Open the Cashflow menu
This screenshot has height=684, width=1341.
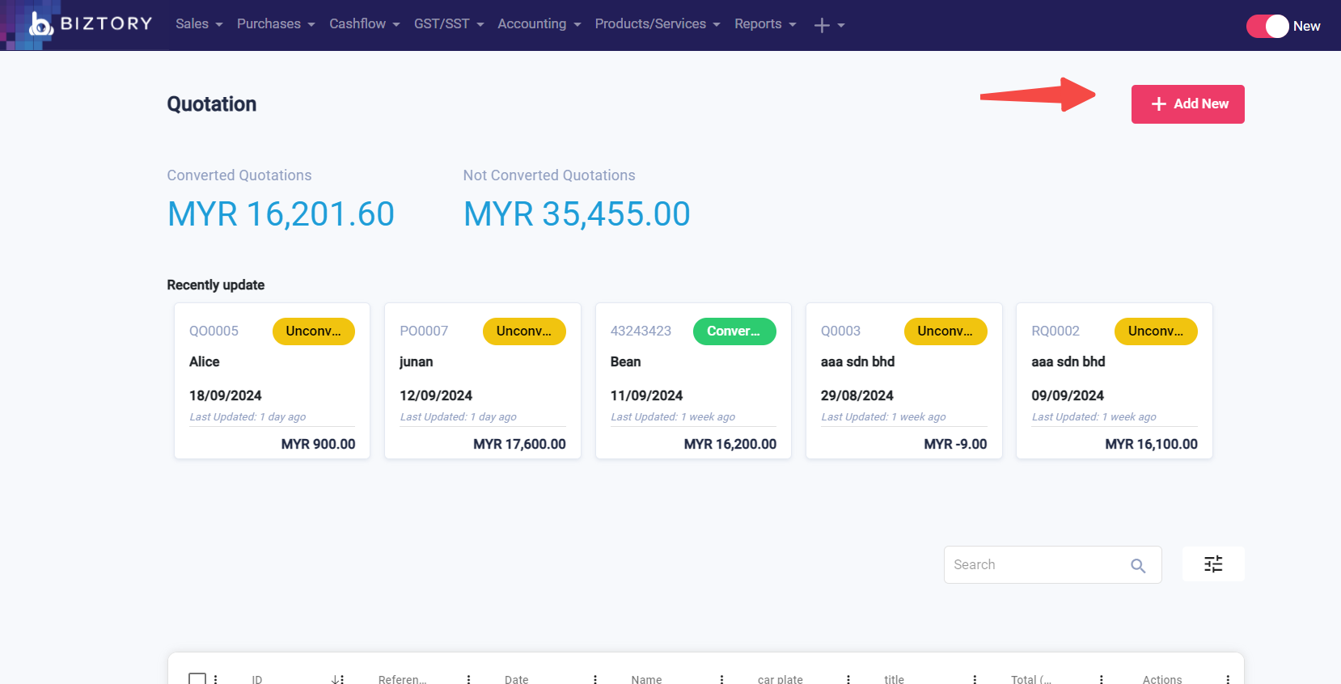[365, 24]
